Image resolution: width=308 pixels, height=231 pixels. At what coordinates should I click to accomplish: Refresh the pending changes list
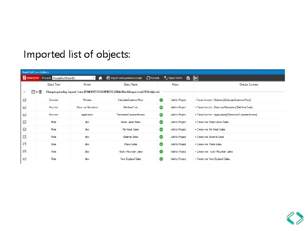tap(153, 78)
